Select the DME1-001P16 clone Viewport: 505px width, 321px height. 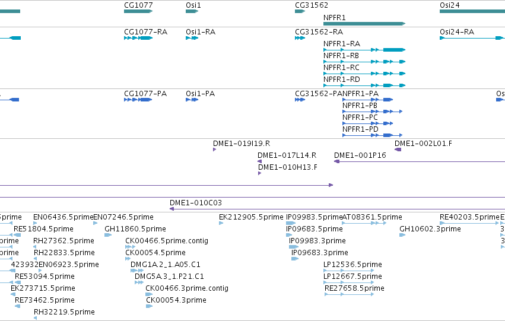[420, 161]
